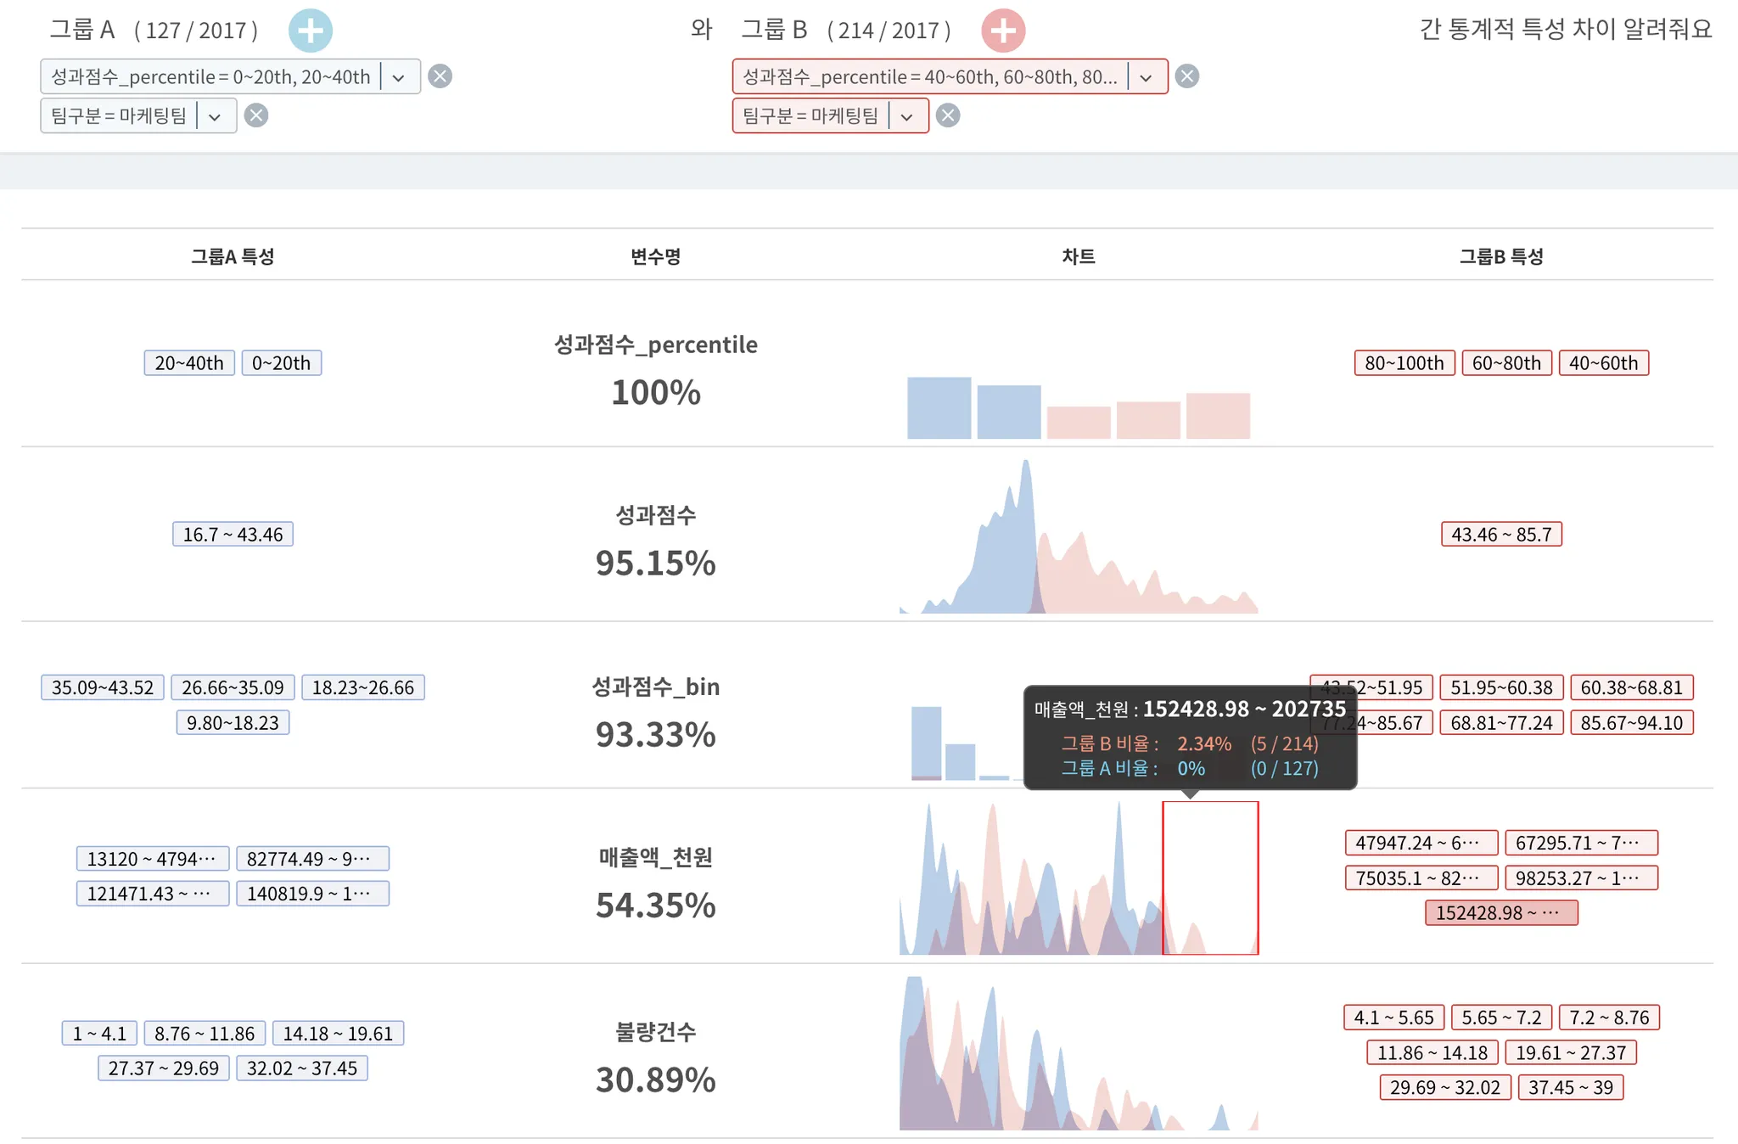The image size is (1738, 1144).
Task: Click the 변수명 column header
Action: (x=655, y=256)
